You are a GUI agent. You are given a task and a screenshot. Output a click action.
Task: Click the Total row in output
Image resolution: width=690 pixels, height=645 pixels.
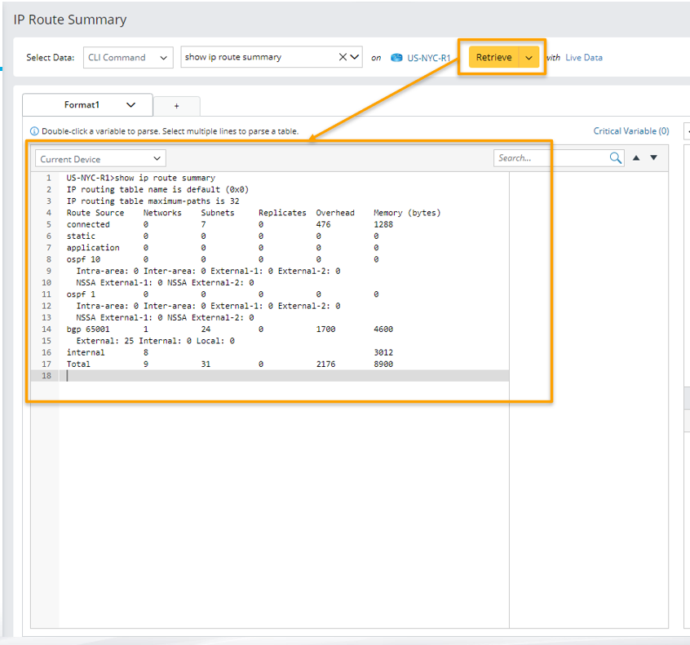coord(79,364)
